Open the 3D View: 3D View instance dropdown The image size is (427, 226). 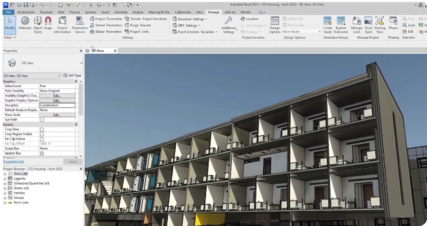pos(32,76)
